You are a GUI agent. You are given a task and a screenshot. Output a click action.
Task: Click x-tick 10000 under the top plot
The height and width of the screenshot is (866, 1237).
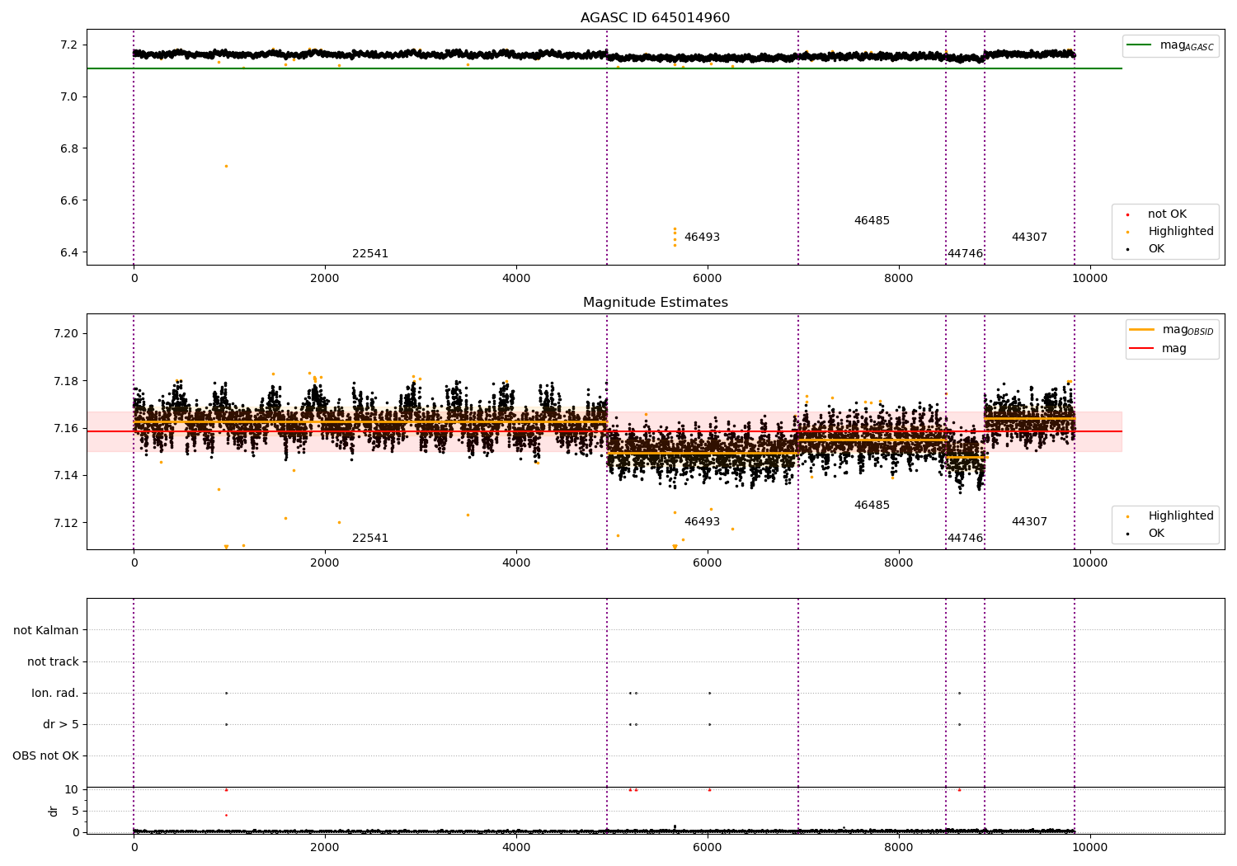[x=1090, y=279]
